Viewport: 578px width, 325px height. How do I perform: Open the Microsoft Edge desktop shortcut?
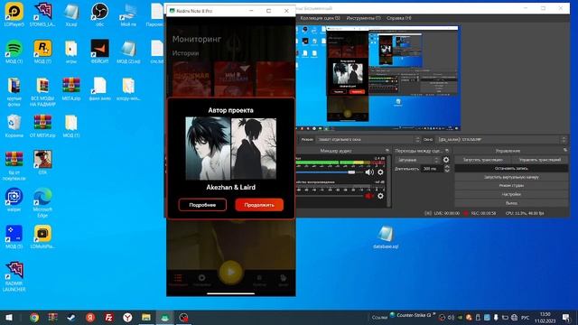click(x=42, y=202)
